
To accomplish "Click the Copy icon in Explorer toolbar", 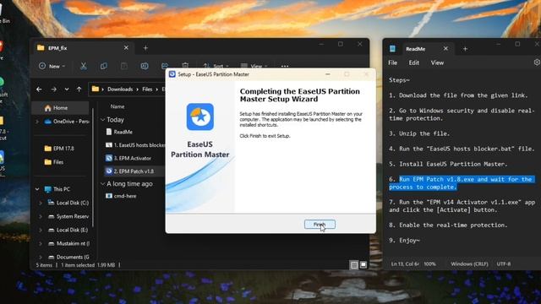I will pyautogui.click(x=103, y=66).
